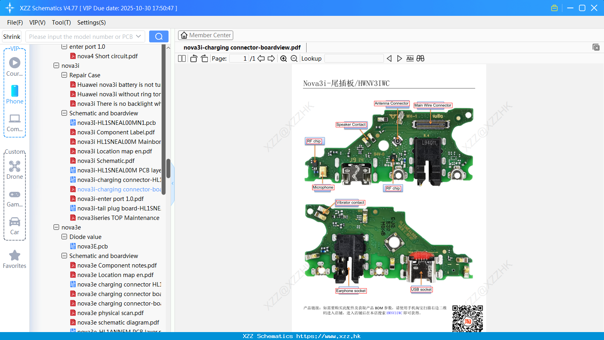This screenshot has height=340, width=604.
Task: Click the gift icon in title bar
Action: [x=554, y=8]
